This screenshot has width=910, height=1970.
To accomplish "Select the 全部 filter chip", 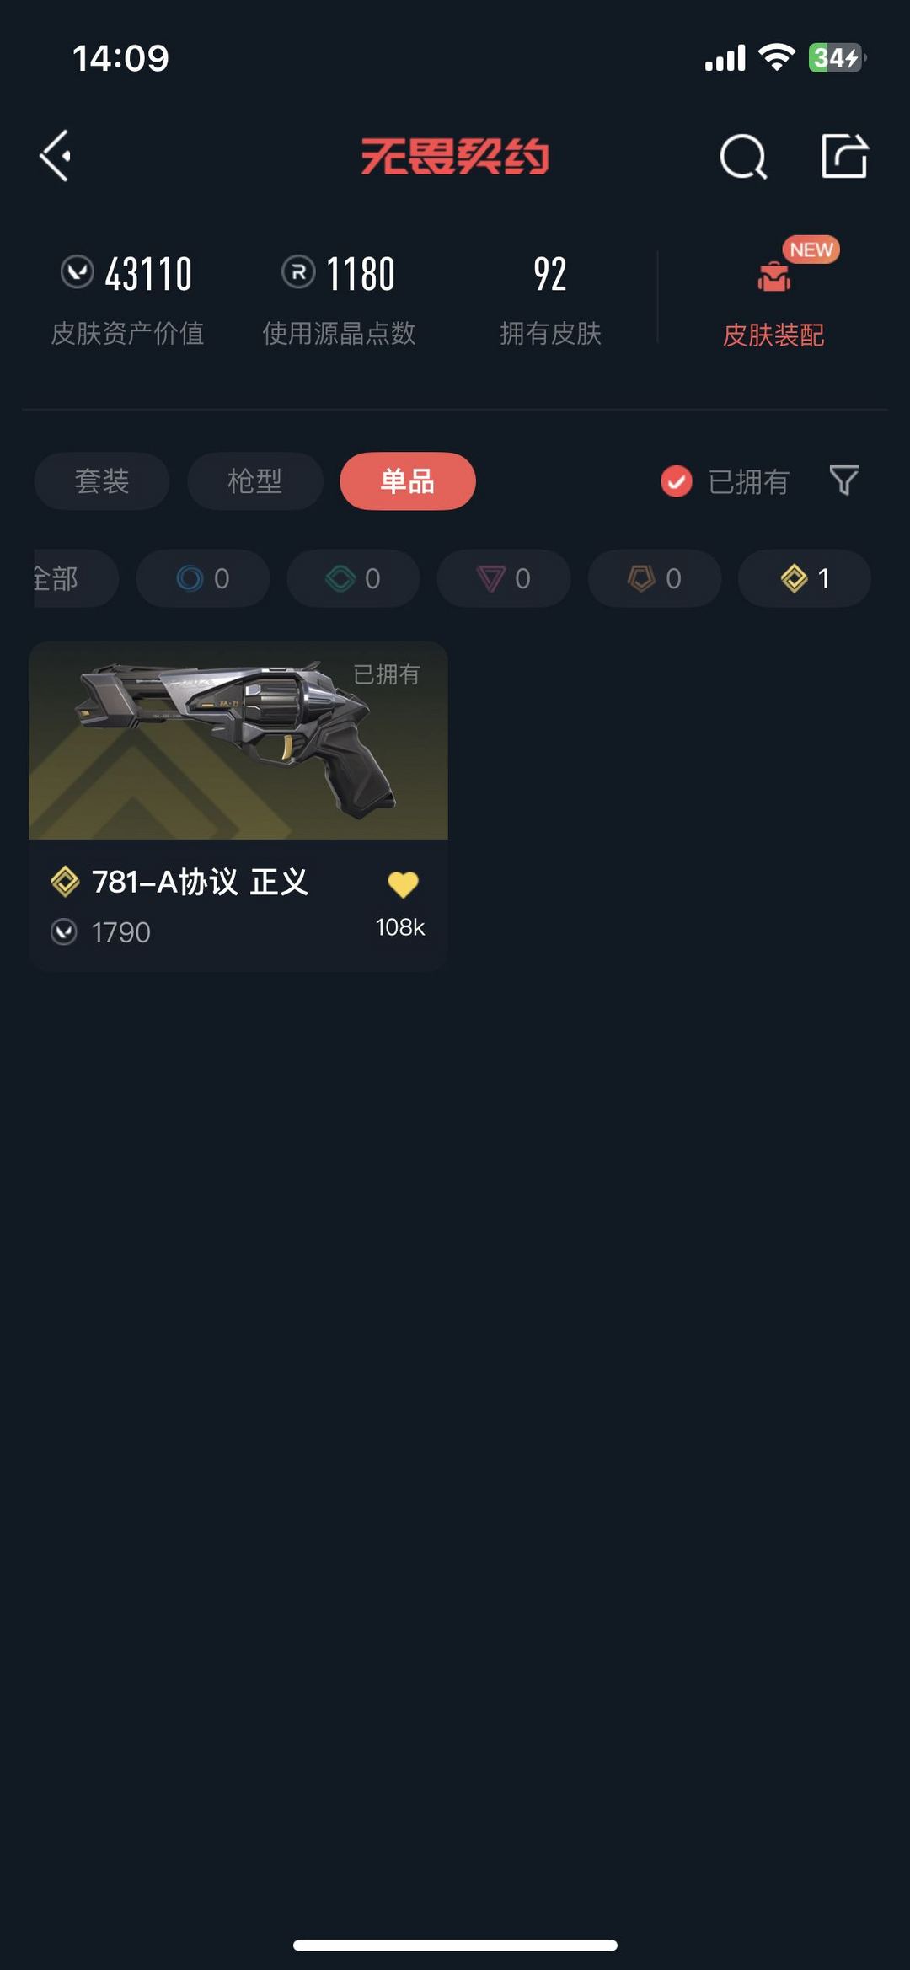I will click(76, 578).
